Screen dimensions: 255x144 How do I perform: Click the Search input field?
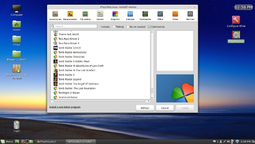tap(74, 26)
